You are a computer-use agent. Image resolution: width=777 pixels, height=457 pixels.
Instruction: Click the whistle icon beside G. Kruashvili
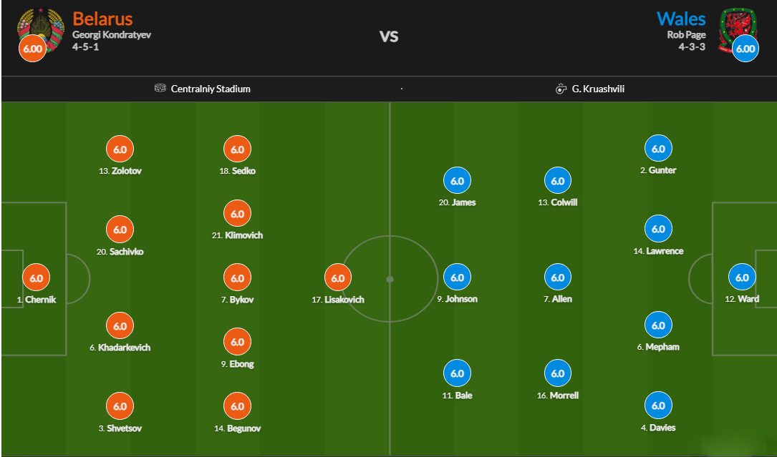click(561, 89)
